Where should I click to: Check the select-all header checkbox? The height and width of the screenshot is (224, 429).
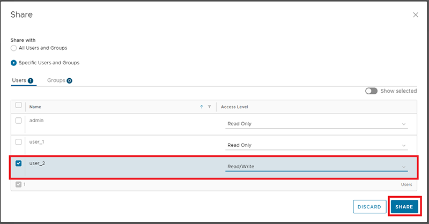(x=18, y=105)
